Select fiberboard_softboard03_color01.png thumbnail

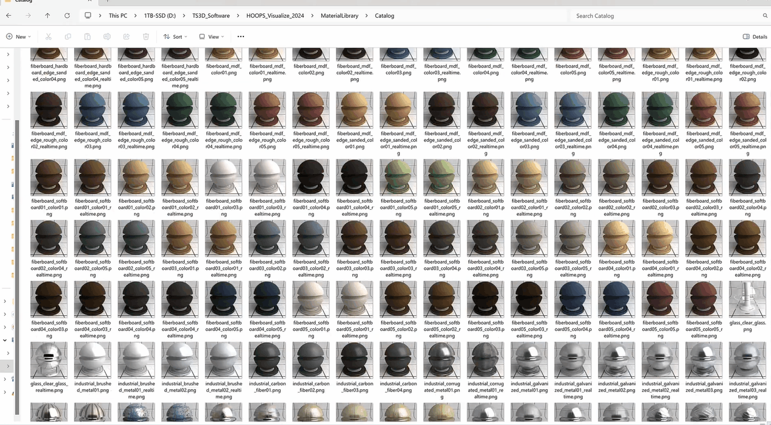(180, 239)
